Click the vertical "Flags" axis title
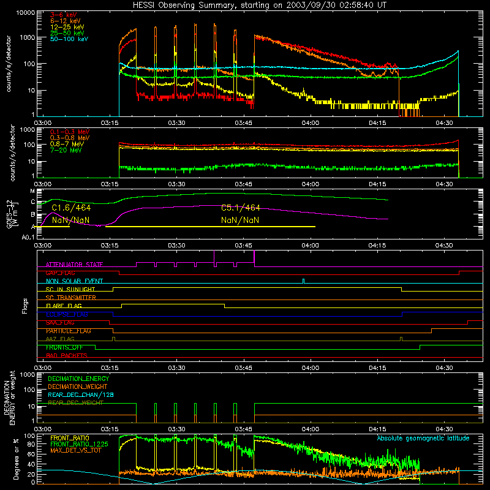Image resolution: width=490 pixels, height=490 pixels. pyautogui.click(x=24, y=306)
